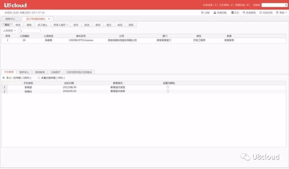
Task: Select the 夫妻分别申报 (50%) radio button
Action: [x=39, y=78]
